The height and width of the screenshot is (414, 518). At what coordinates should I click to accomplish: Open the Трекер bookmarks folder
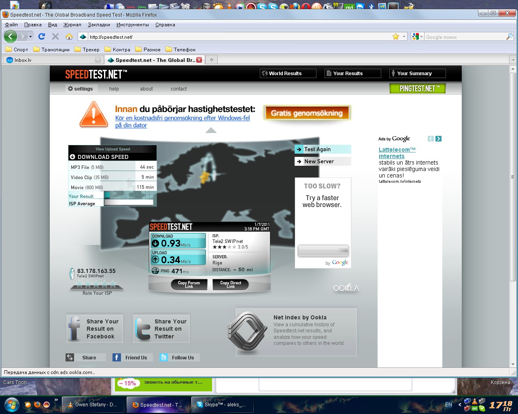click(87, 49)
